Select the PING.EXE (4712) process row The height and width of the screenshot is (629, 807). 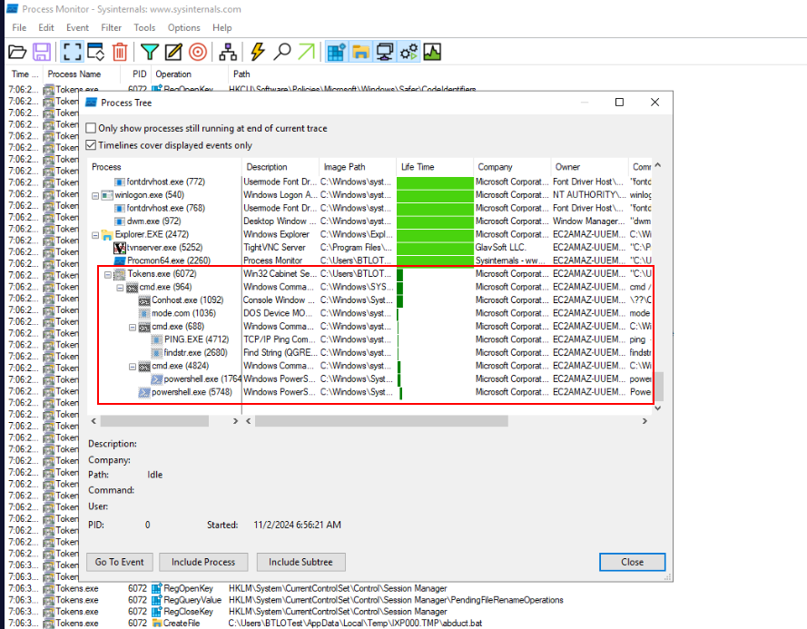[x=197, y=339]
